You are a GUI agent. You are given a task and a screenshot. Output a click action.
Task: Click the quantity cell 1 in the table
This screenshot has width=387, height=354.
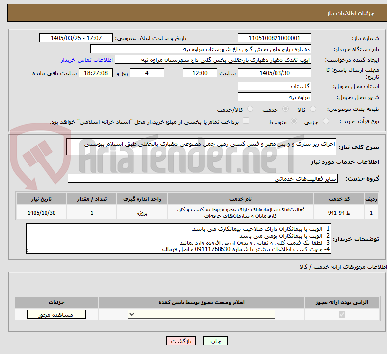(92, 213)
